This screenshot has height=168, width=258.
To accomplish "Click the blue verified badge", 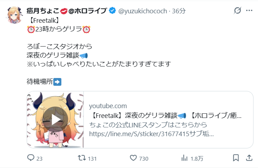I will pos(112,11).
